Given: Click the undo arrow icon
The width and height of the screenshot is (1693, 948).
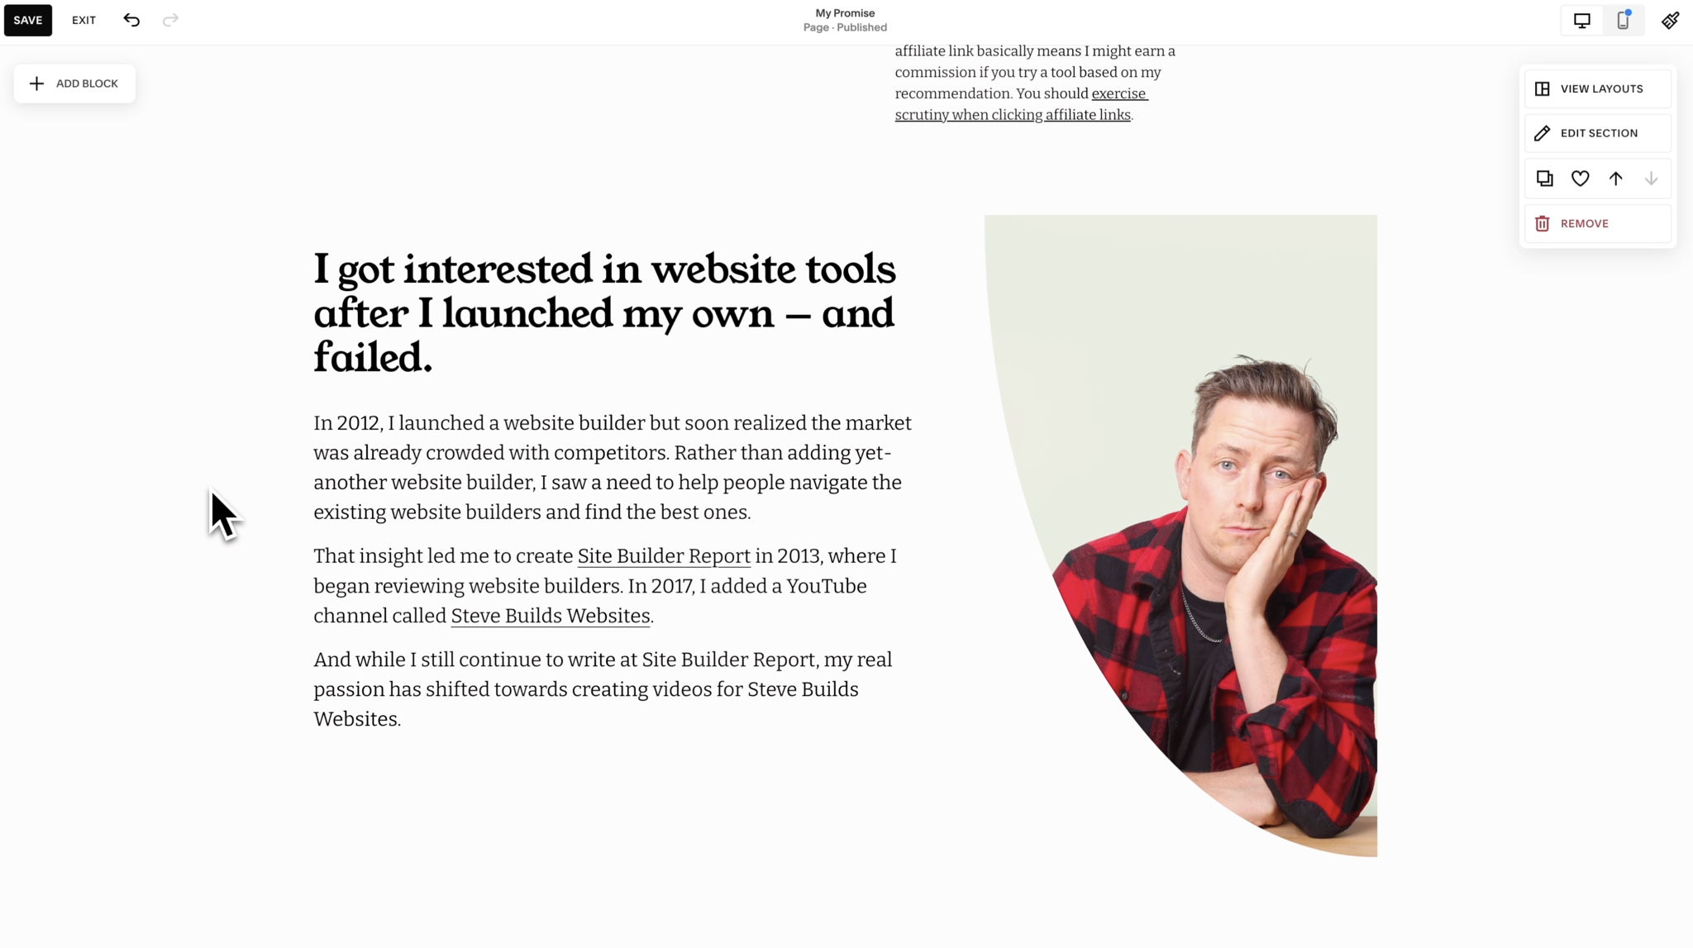Looking at the screenshot, I should (131, 20).
